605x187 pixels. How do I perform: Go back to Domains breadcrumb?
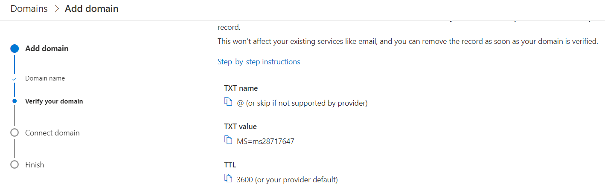[x=29, y=9]
